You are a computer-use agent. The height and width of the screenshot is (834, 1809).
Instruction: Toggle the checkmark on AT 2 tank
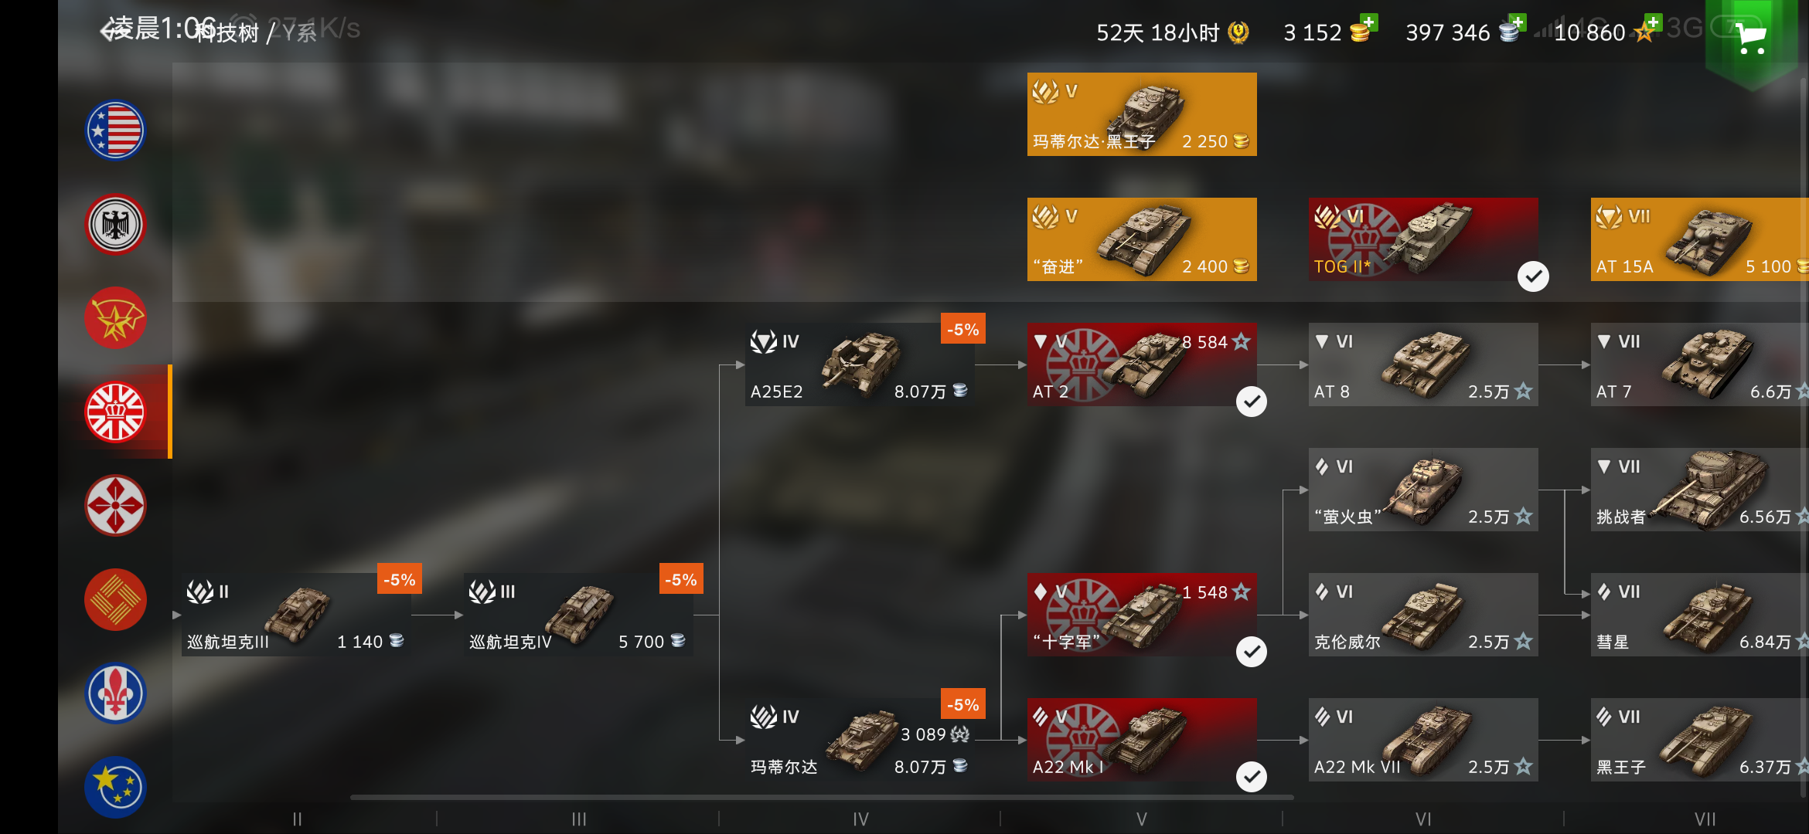pyautogui.click(x=1252, y=402)
